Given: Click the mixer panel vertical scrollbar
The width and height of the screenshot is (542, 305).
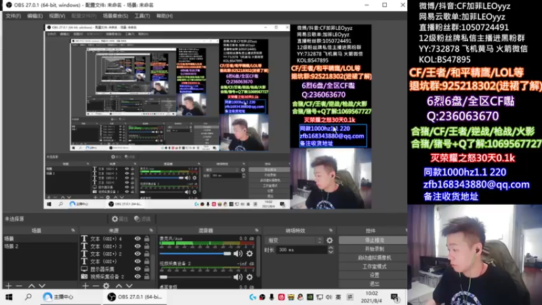Looking at the screenshot, I should click(x=259, y=258).
